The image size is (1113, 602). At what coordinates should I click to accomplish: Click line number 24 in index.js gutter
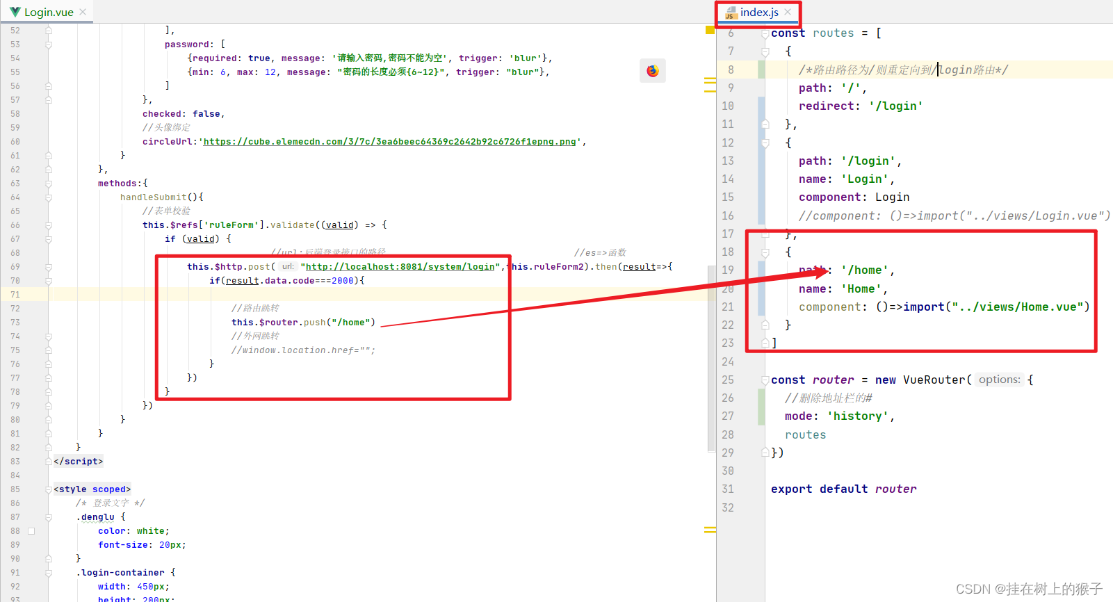(x=728, y=361)
